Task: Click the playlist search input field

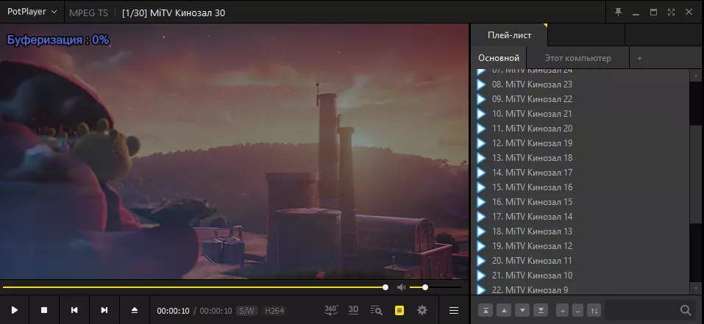Action: pyautogui.click(x=641, y=310)
